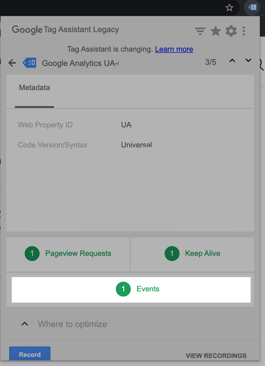The width and height of the screenshot is (265, 366).
Task: Click the 3/5 tag counter
Action: pyautogui.click(x=210, y=62)
